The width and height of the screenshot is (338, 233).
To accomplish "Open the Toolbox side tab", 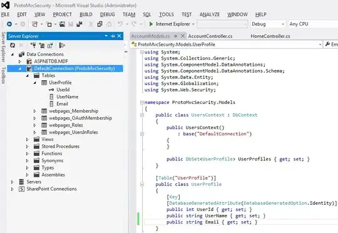I will 3,75.
